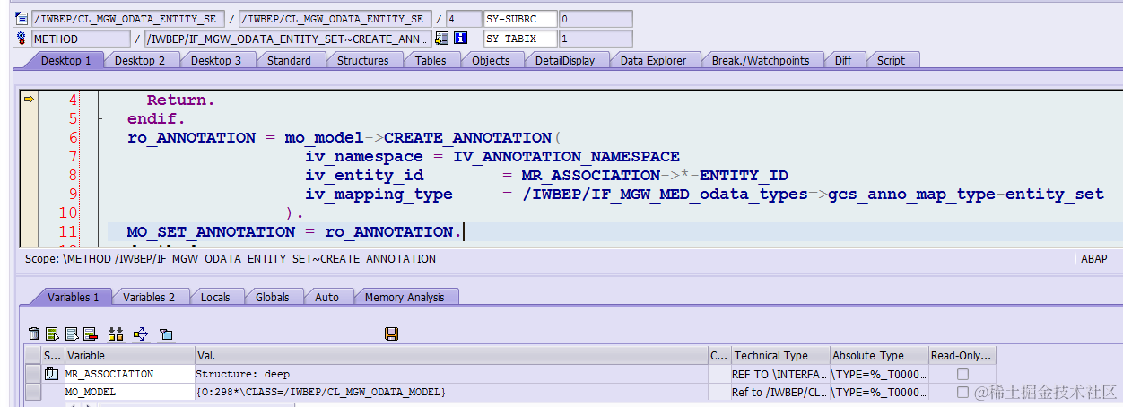Open the DetailDisplay tab
Image resolution: width=1123 pixels, height=407 pixels.
pyautogui.click(x=564, y=60)
